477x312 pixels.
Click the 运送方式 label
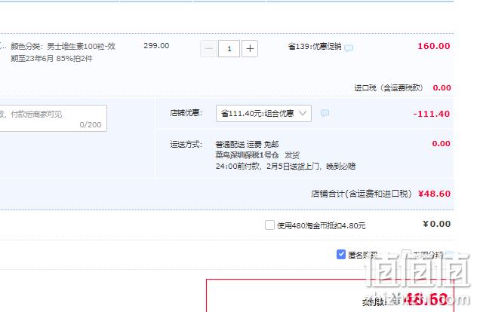pyautogui.click(x=186, y=144)
